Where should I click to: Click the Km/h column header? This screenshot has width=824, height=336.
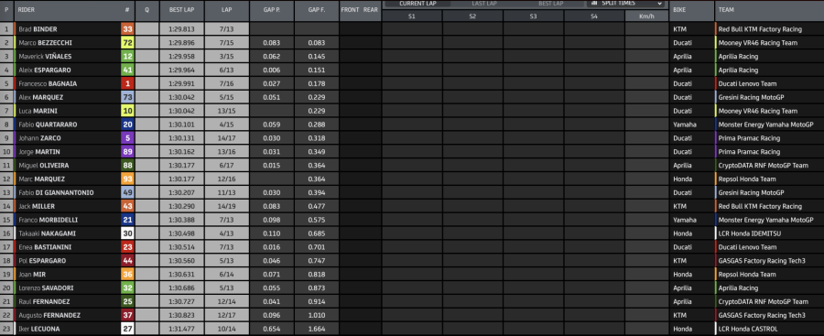646,16
